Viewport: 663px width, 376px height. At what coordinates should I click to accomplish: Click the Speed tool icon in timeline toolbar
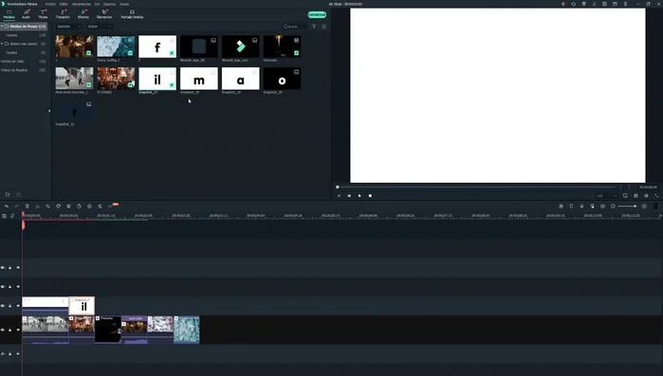click(59, 206)
